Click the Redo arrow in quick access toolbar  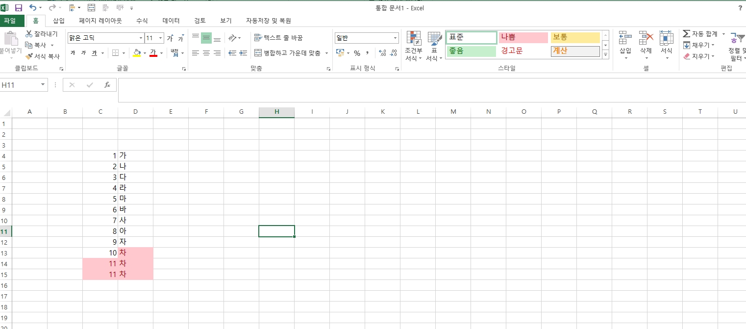(x=53, y=8)
